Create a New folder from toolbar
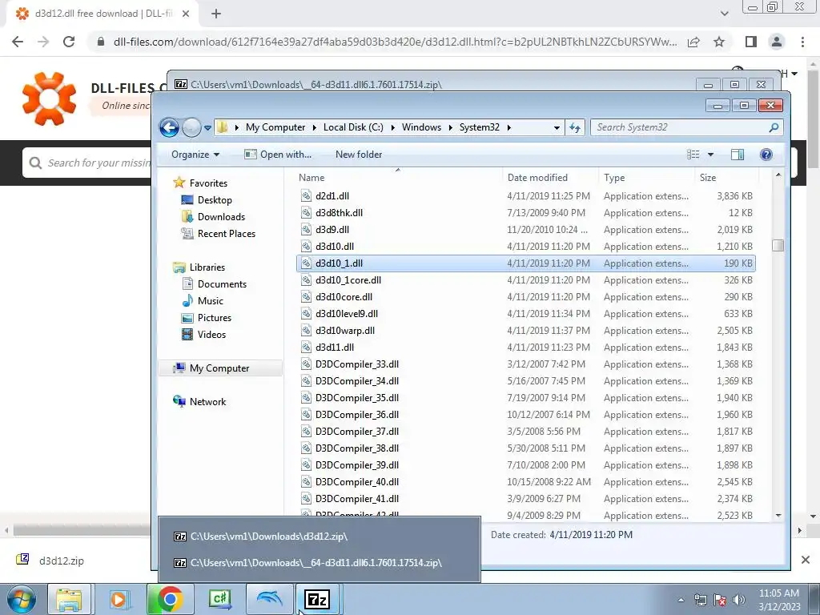This screenshot has width=820, height=615. [359, 155]
